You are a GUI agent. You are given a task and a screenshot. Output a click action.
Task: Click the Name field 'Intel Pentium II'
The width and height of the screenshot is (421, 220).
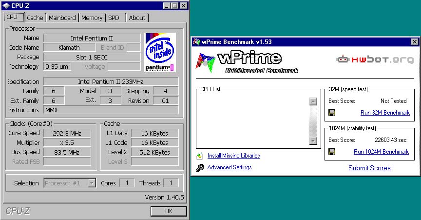(x=92, y=38)
